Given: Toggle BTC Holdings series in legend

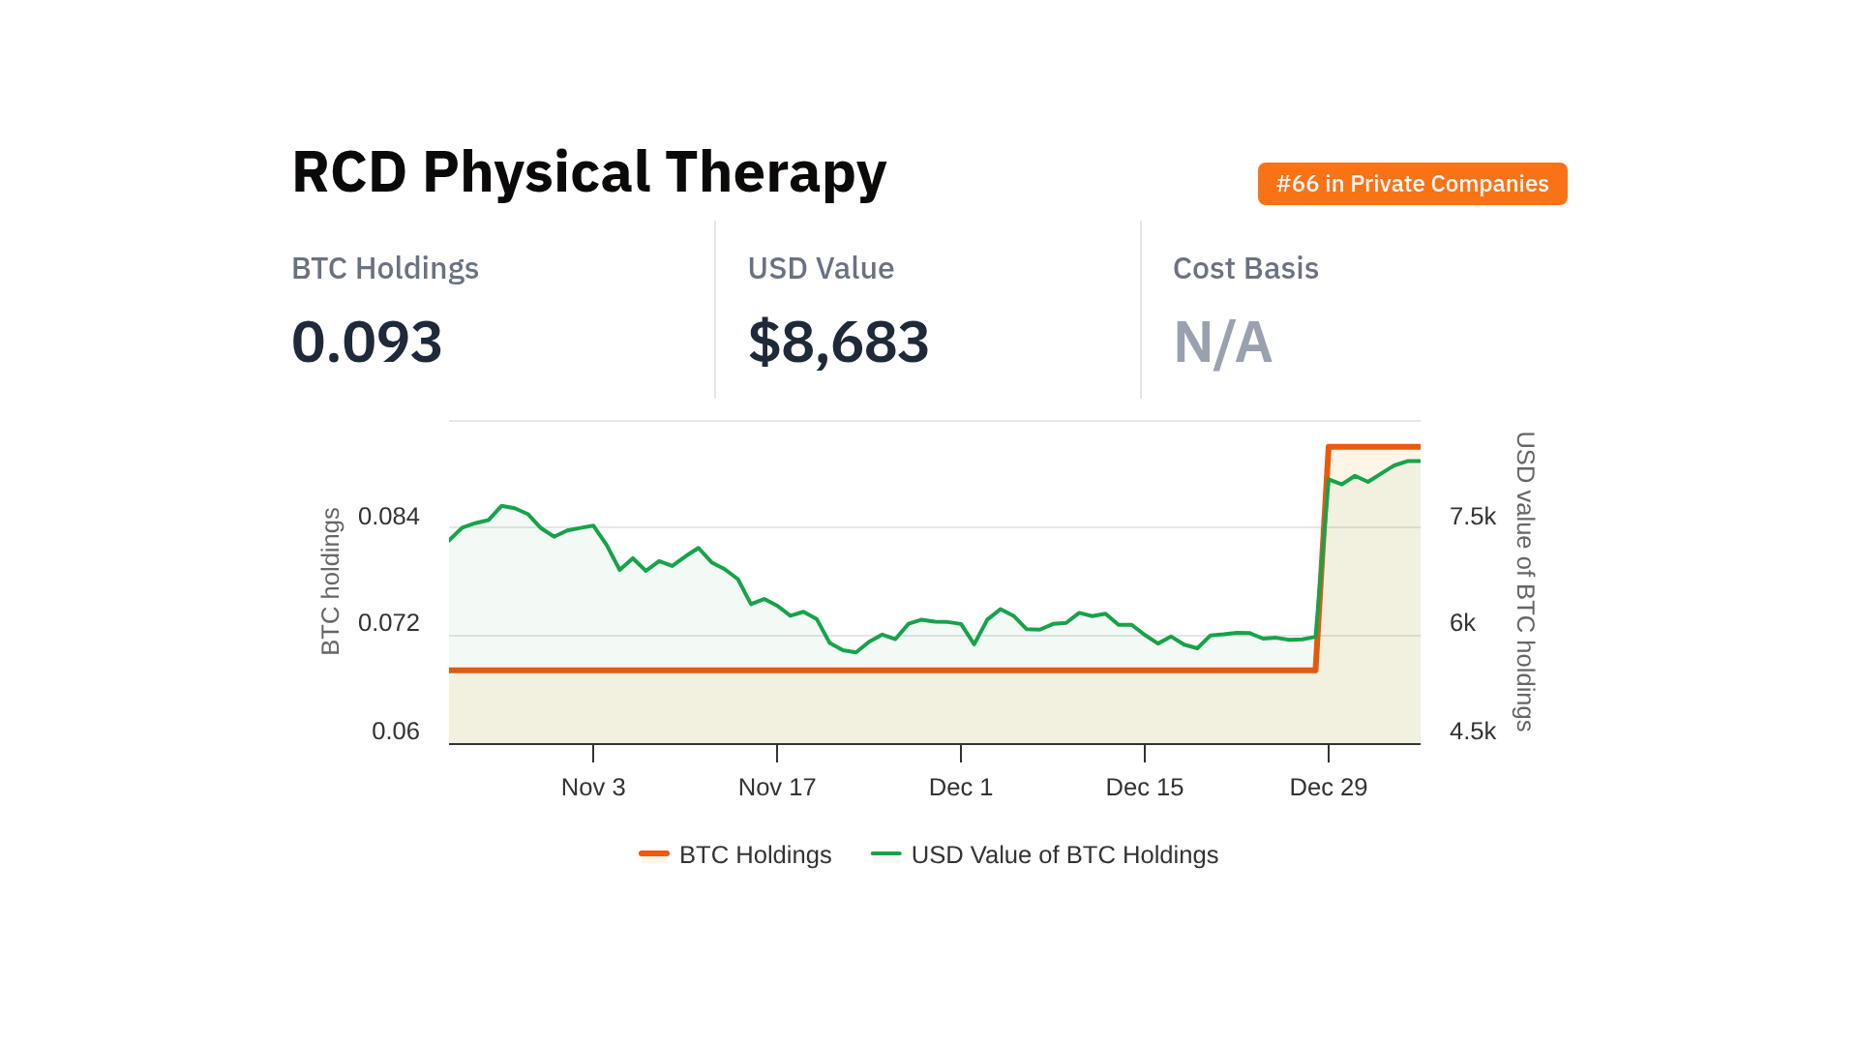Looking at the screenshot, I should pyautogui.click(x=755, y=855).
